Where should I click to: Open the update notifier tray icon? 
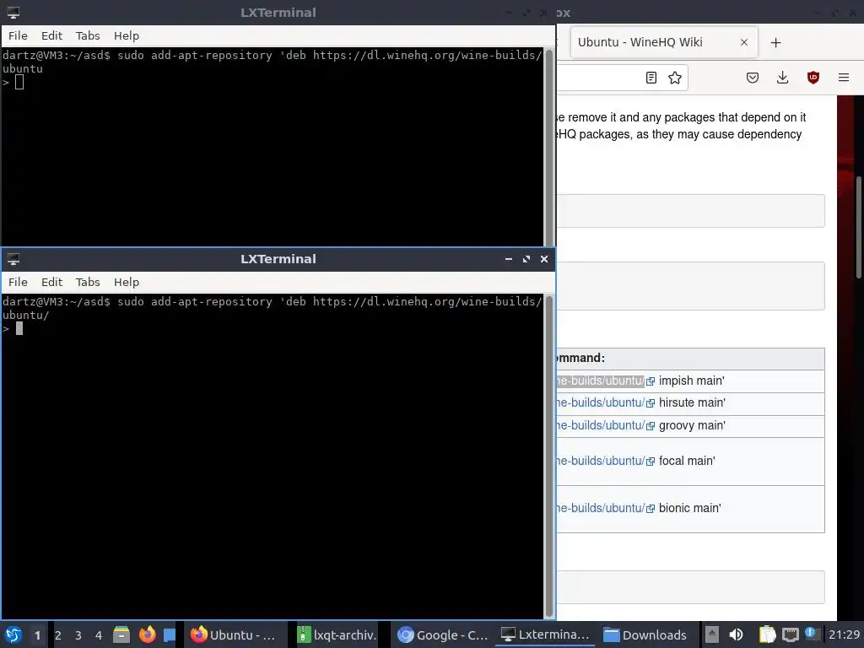point(811,634)
